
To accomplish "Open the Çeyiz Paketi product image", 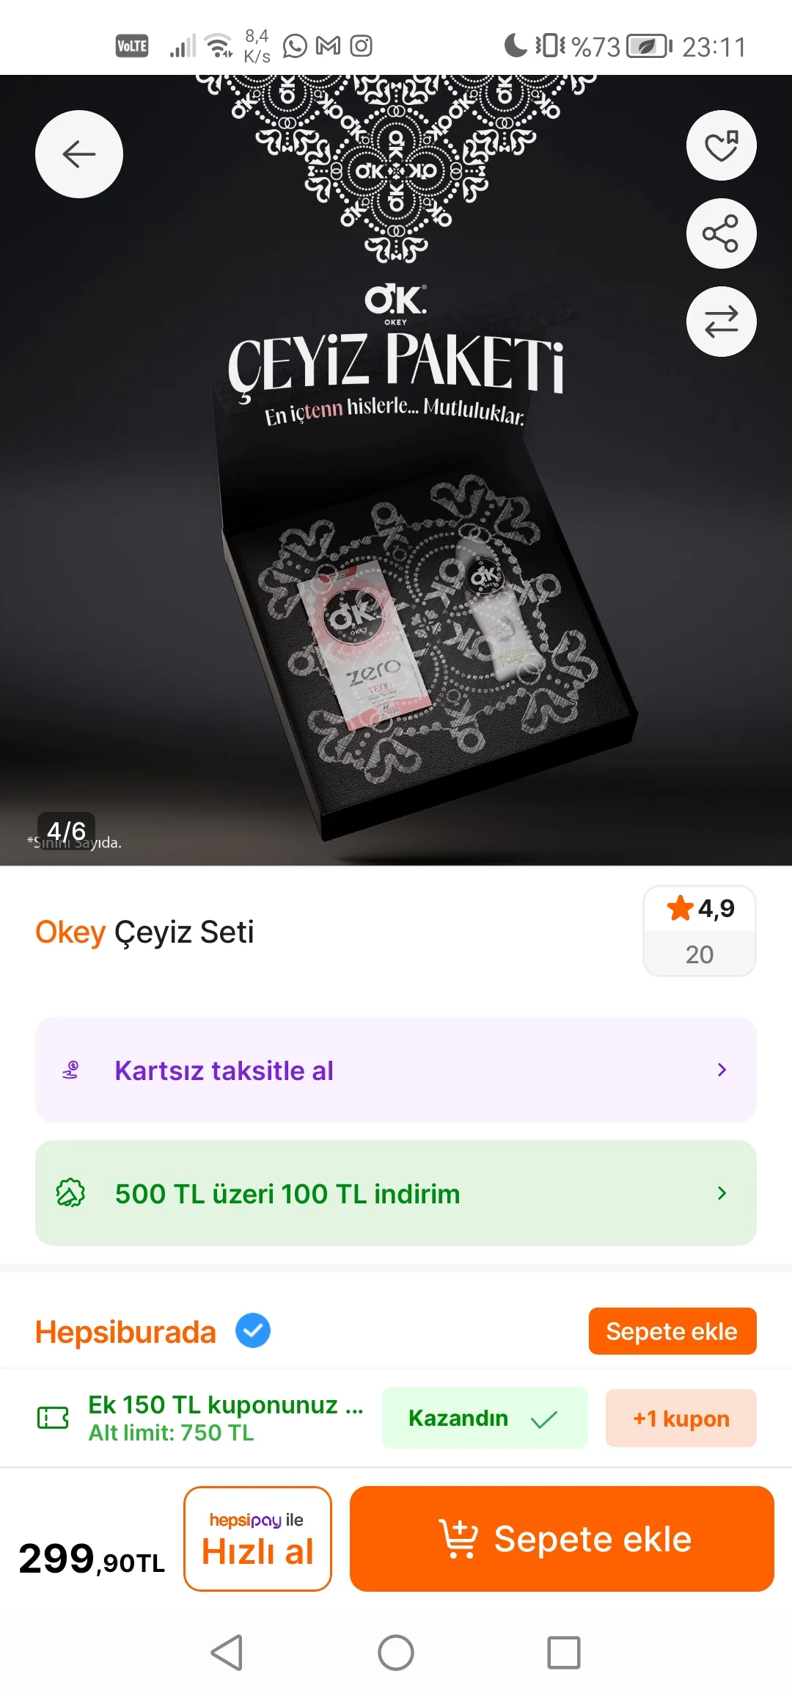I will (396, 470).
